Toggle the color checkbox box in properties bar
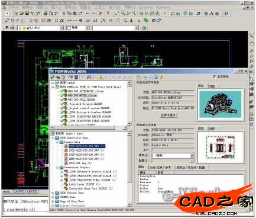Image resolution: width=256 pixels, height=218 pixels. [x=69, y=28]
